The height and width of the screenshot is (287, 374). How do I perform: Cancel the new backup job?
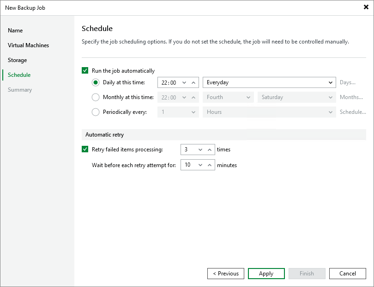coord(347,274)
